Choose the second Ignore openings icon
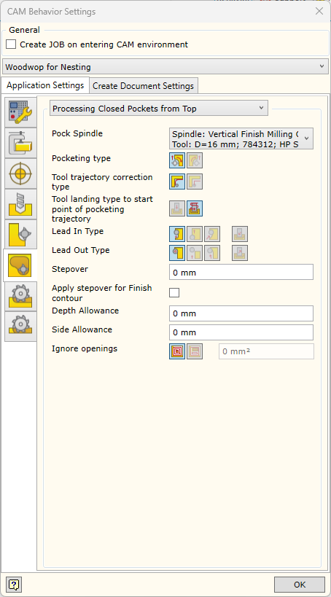The width and height of the screenshot is (331, 597). click(195, 351)
